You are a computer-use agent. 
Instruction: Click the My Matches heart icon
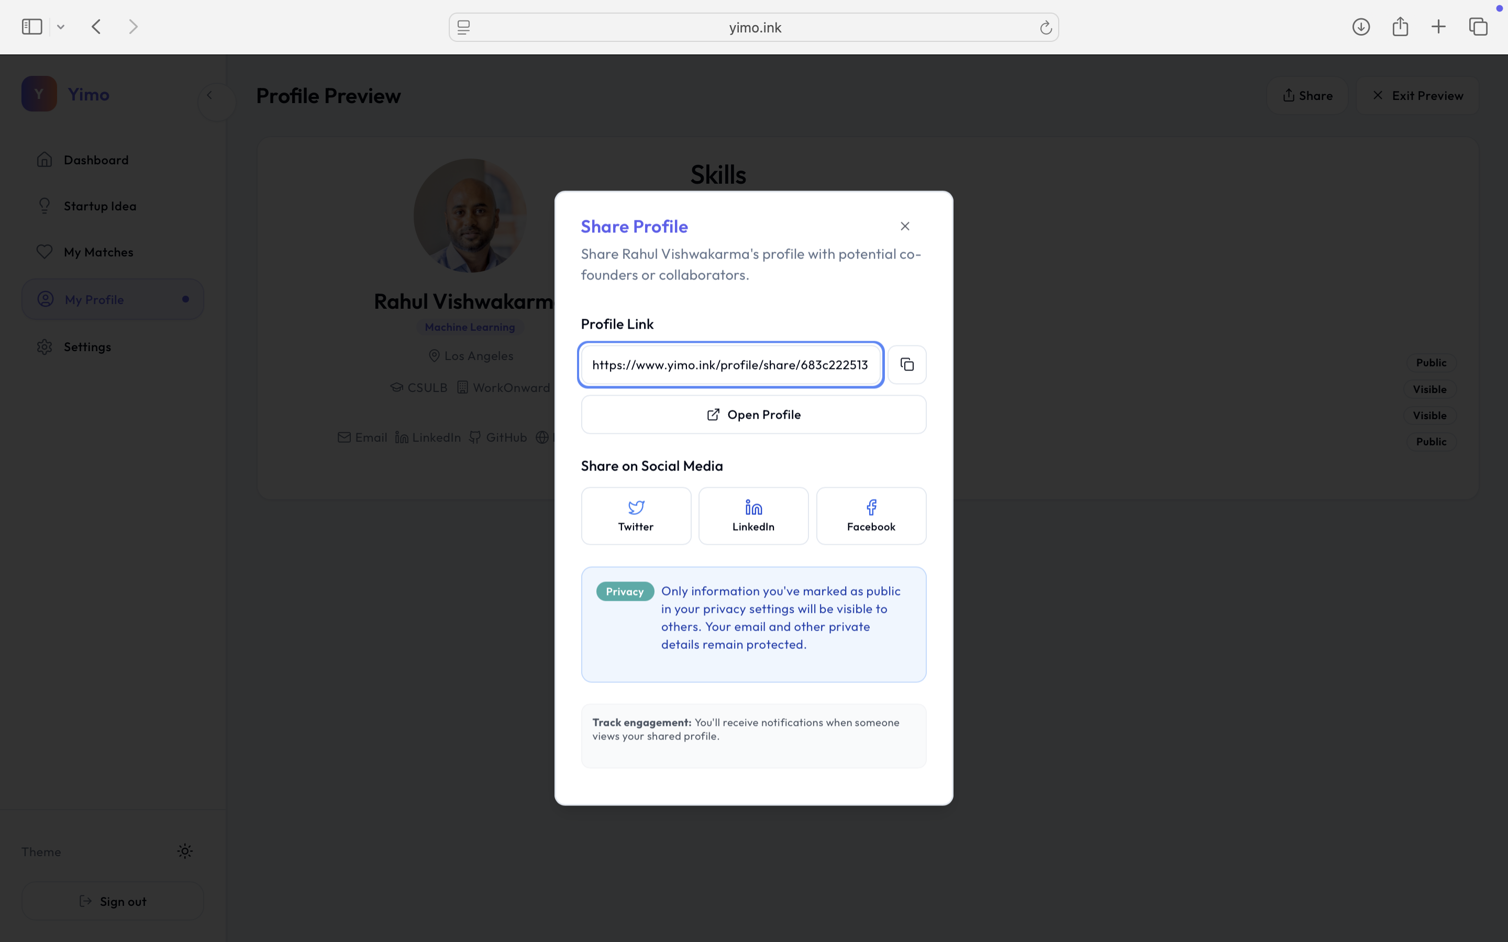coord(44,252)
